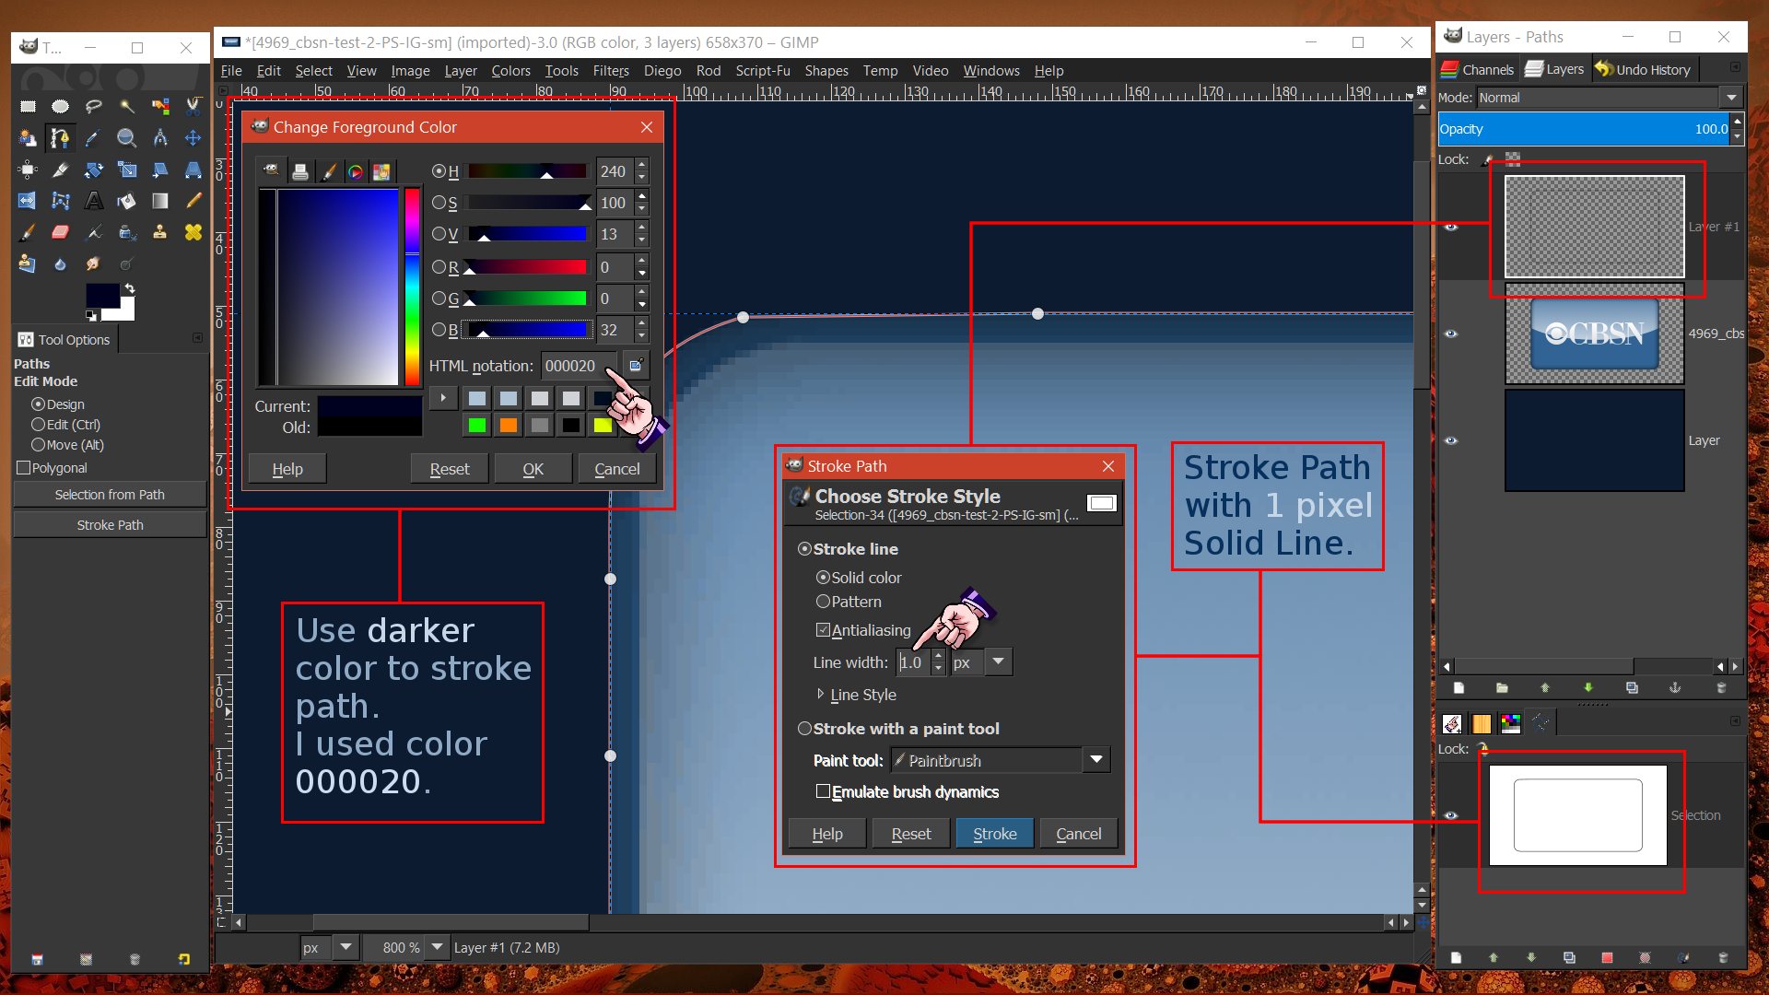The image size is (1769, 995).
Task: Enable Emulate brush dynamics checkbox
Action: [823, 791]
